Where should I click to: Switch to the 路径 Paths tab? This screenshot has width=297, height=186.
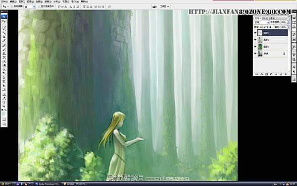(x=265, y=18)
